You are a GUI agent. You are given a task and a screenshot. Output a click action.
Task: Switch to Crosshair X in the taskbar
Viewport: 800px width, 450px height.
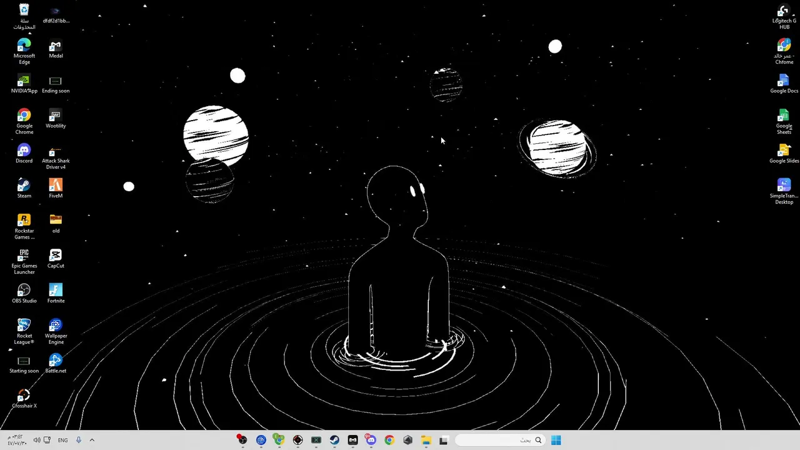(x=297, y=440)
